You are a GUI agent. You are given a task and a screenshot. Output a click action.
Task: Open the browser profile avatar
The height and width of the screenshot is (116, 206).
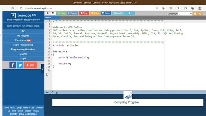(x=200, y=8)
